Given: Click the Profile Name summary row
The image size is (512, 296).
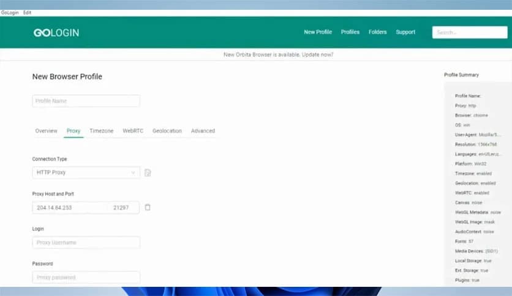Looking at the screenshot, I should pos(467,96).
